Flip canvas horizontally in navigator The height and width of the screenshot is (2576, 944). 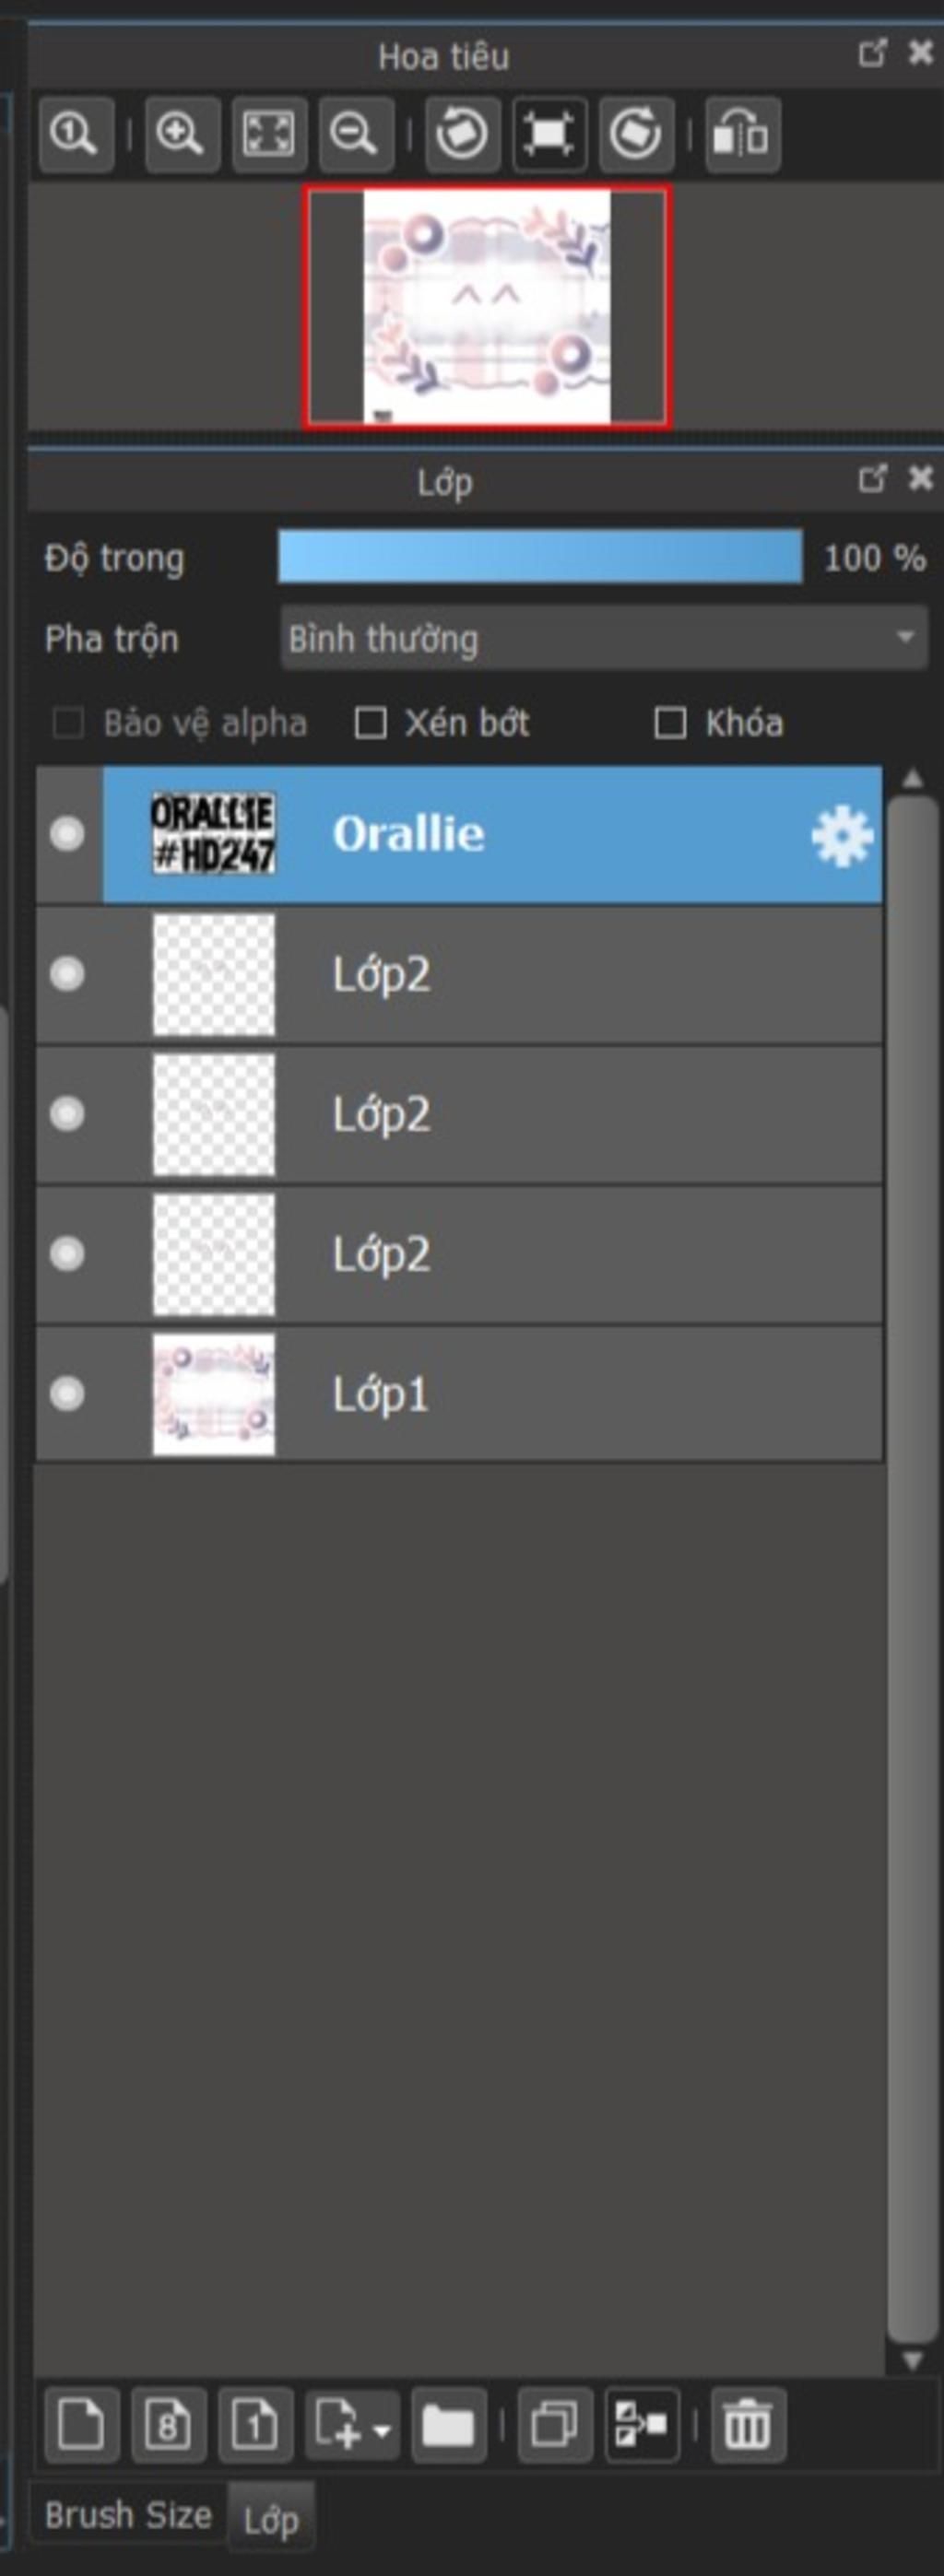click(x=742, y=134)
